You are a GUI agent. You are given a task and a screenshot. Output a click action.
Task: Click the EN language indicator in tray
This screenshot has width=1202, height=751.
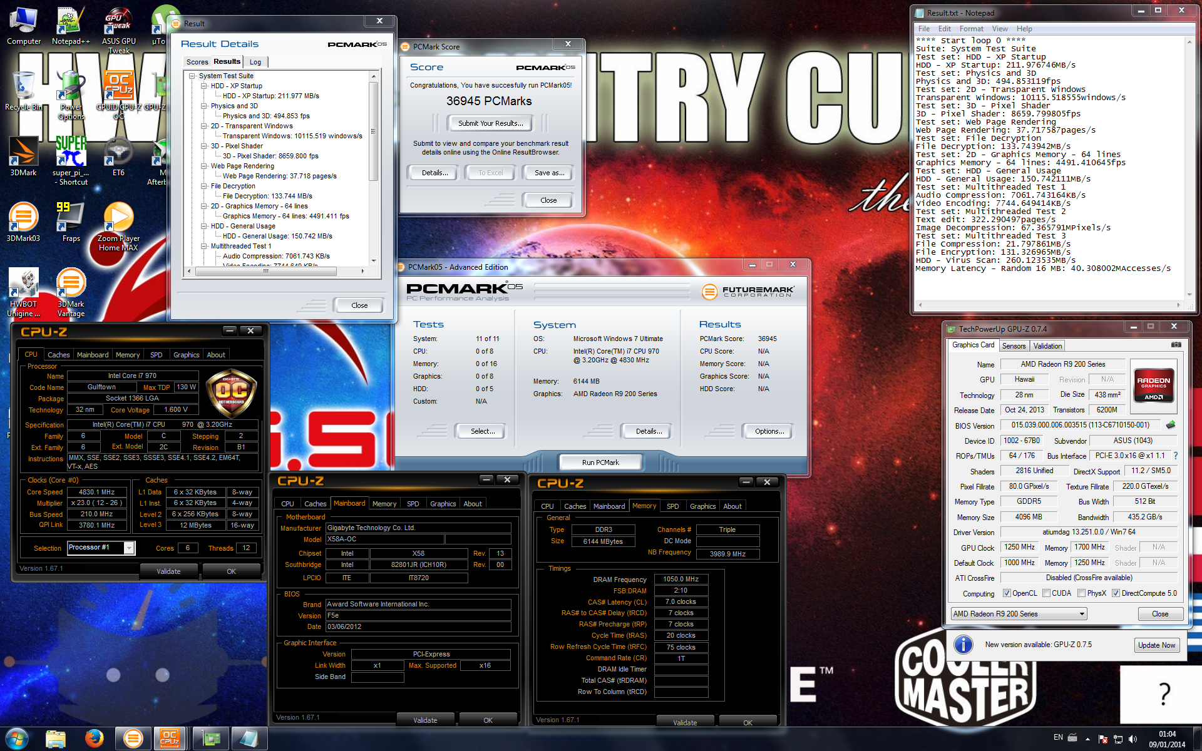tap(1058, 737)
